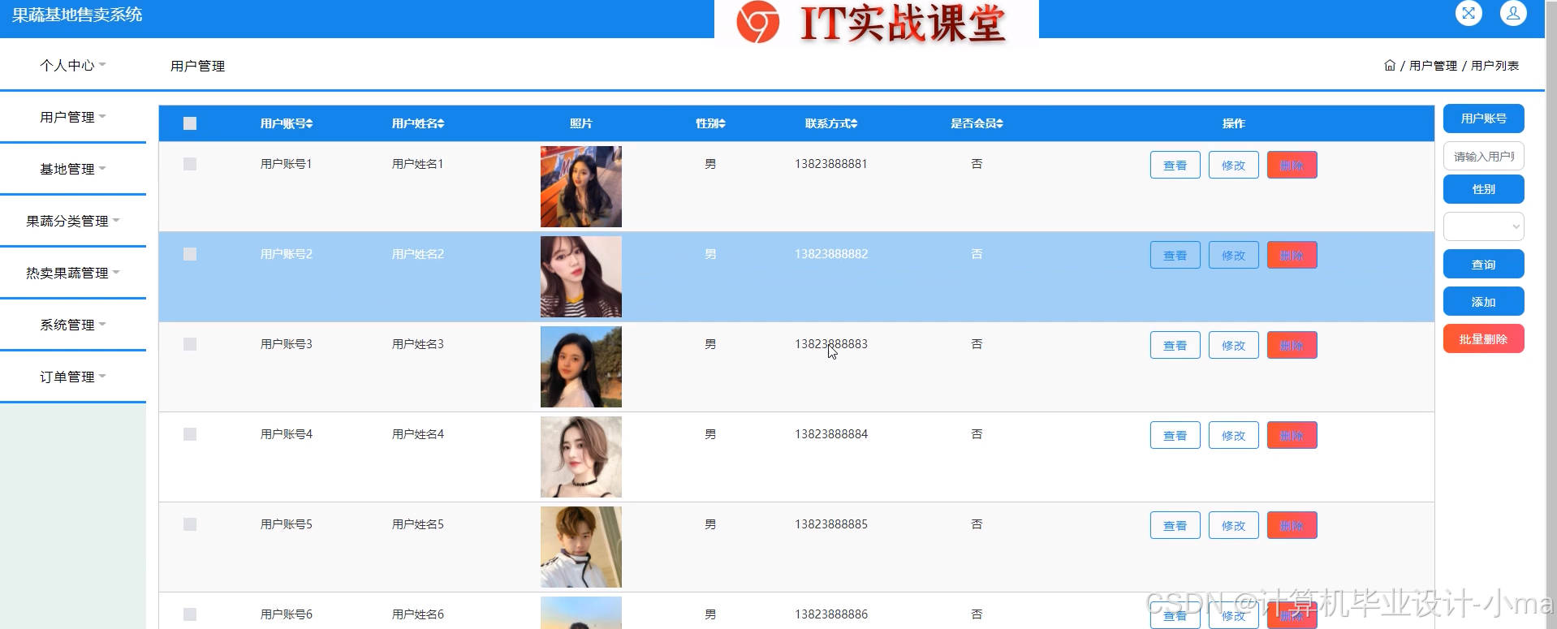The width and height of the screenshot is (1557, 629).
Task: View details for 用户账号5
Action: point(1175,525)
